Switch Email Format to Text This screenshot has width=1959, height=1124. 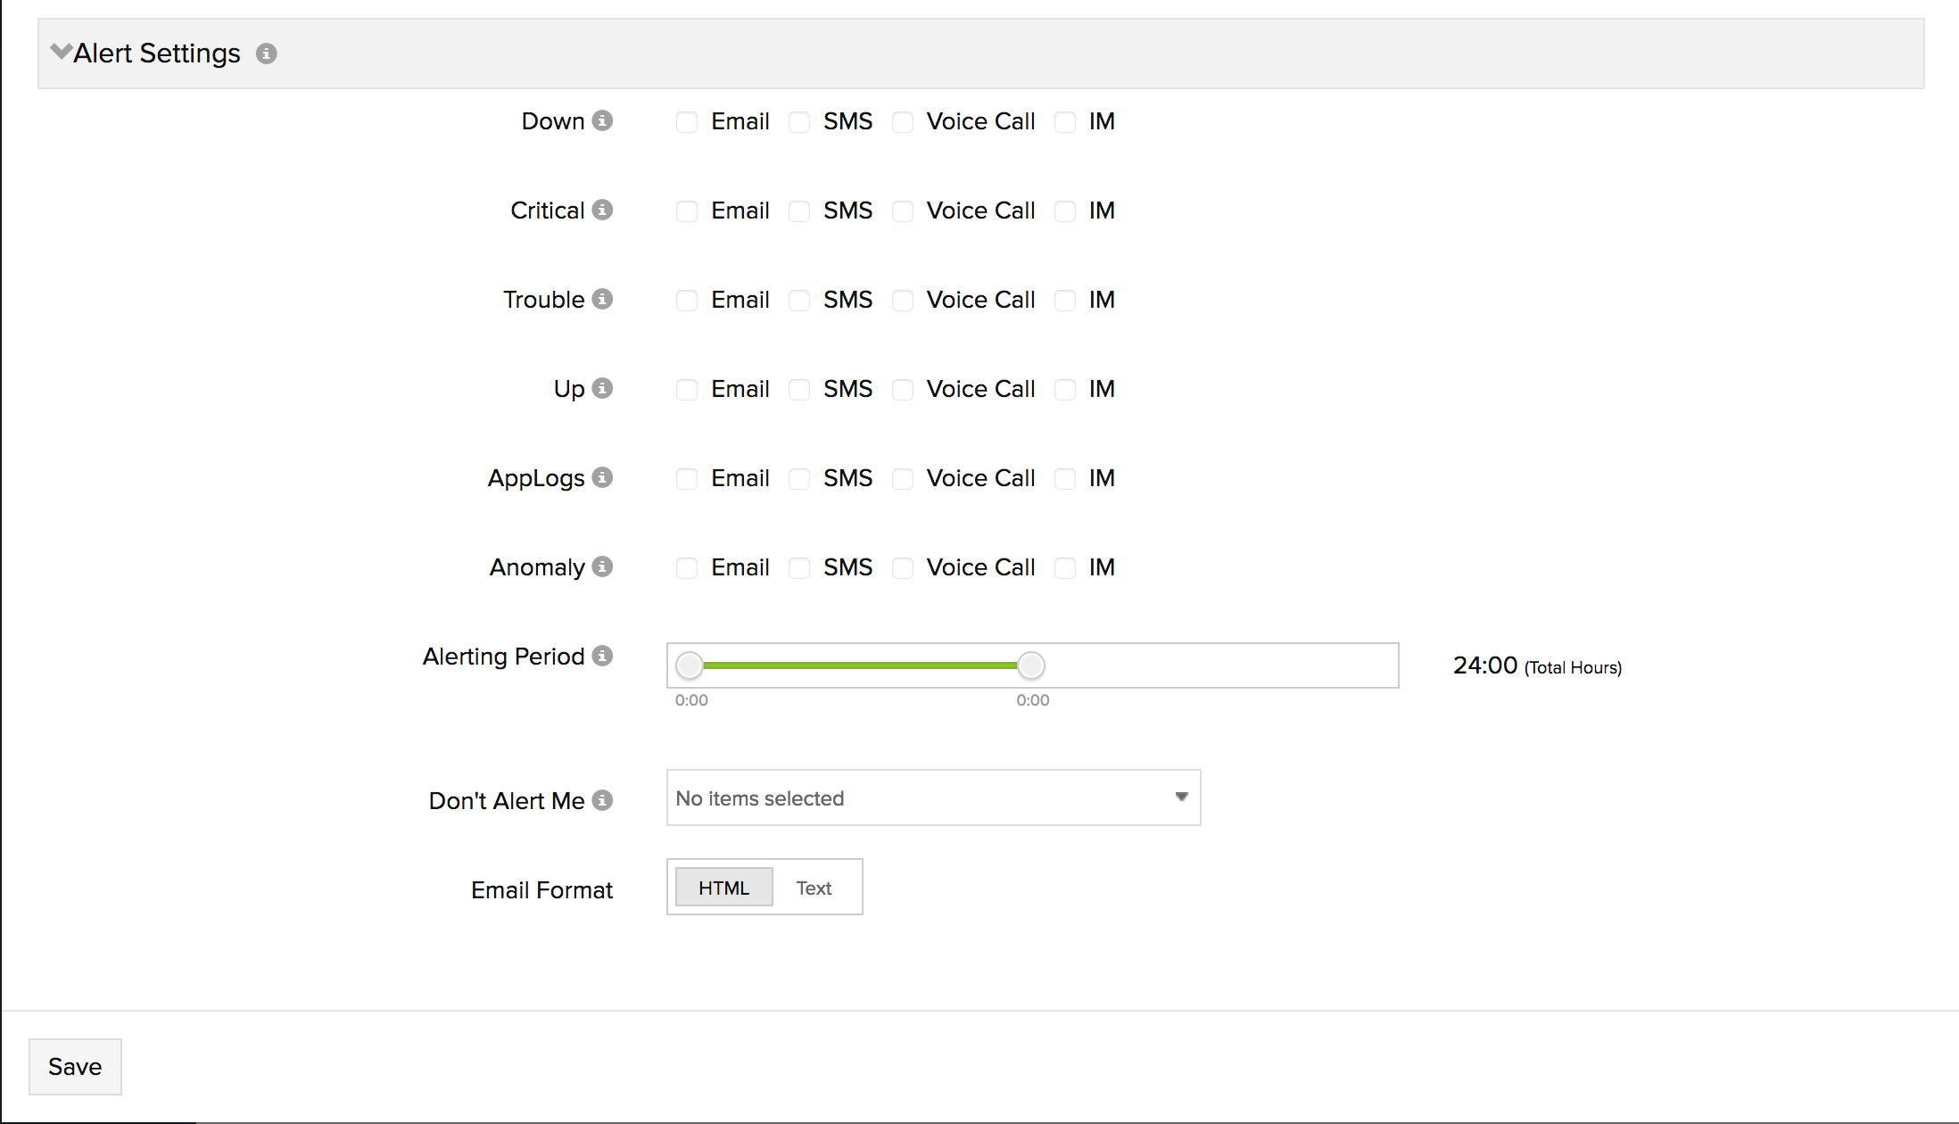[x=813, y=887]
